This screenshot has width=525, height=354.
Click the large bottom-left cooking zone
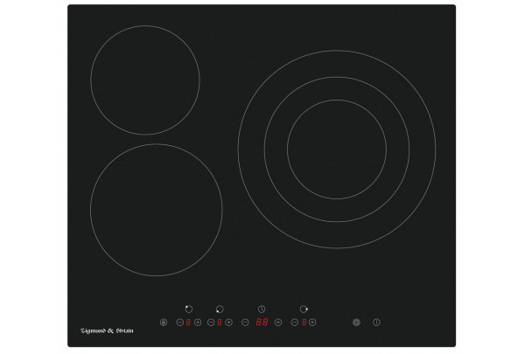click(x=157, y=210)
